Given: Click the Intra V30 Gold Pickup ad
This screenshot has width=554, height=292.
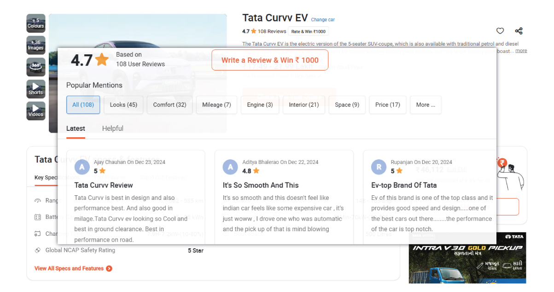Looking at the screenshot, I should coord(467,257).
